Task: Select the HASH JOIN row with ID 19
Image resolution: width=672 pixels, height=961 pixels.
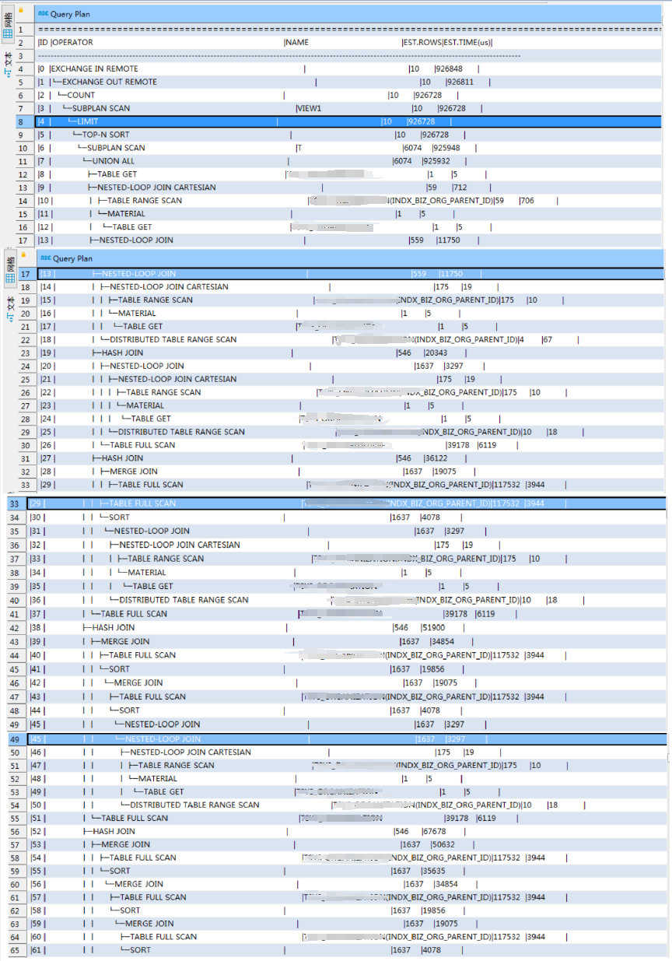Action: click(x=121, y=352)
